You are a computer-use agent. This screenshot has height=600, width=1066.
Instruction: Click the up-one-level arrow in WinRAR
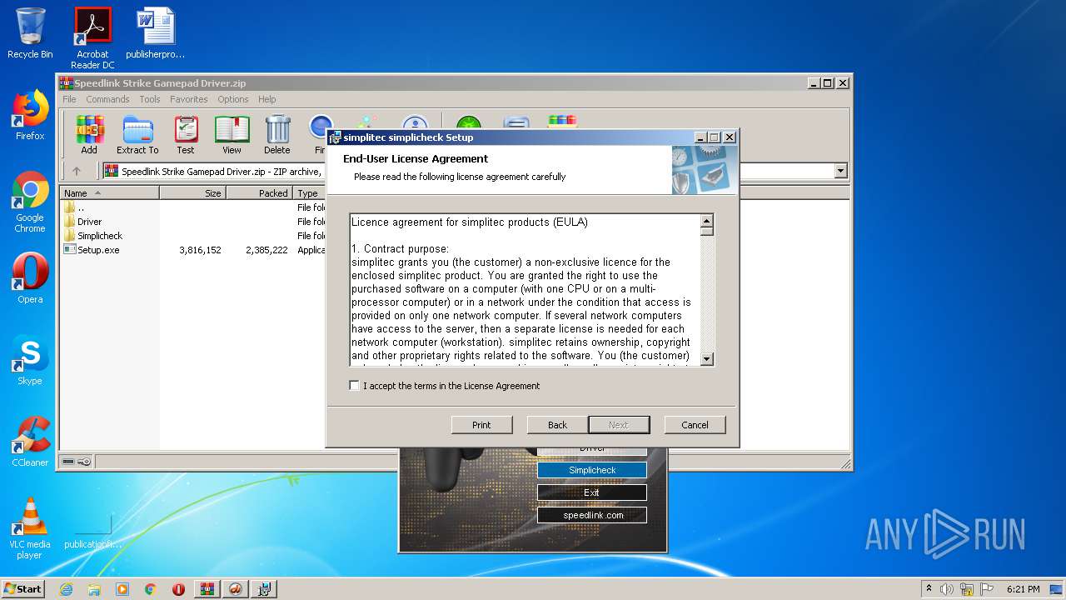[x=77, y=171]
